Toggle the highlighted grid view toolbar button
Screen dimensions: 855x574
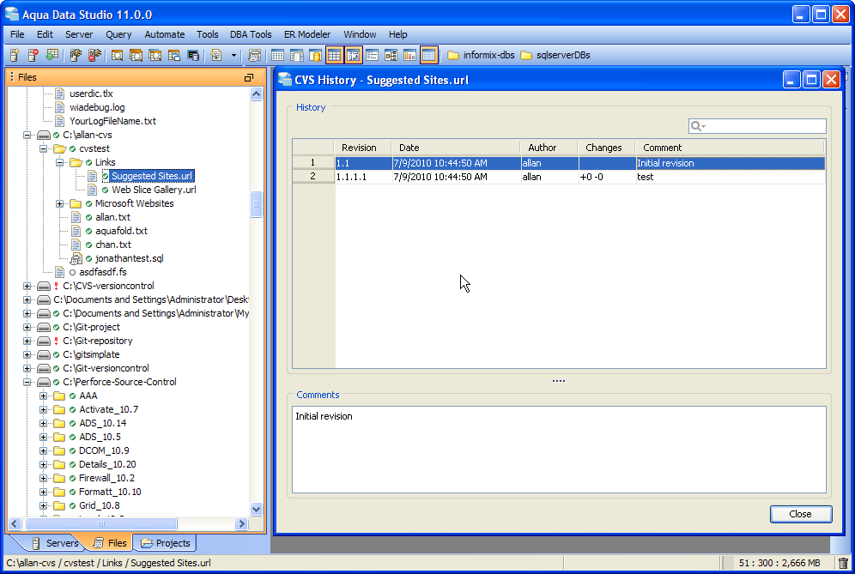point(334,55)
